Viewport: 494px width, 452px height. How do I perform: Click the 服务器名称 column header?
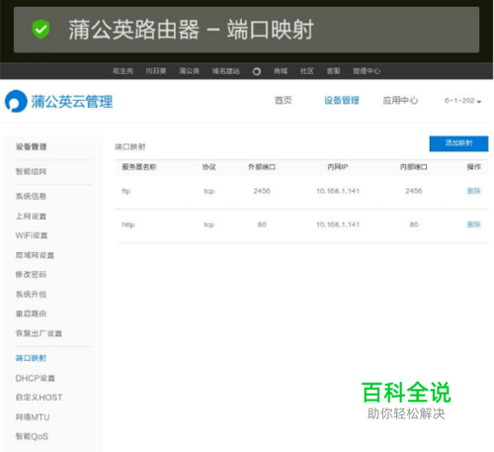139,167
